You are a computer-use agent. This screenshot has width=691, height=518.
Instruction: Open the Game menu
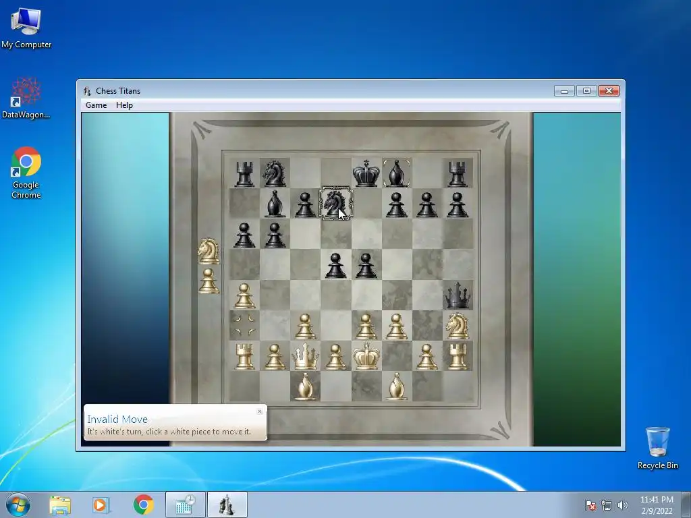tap(96, 105)
